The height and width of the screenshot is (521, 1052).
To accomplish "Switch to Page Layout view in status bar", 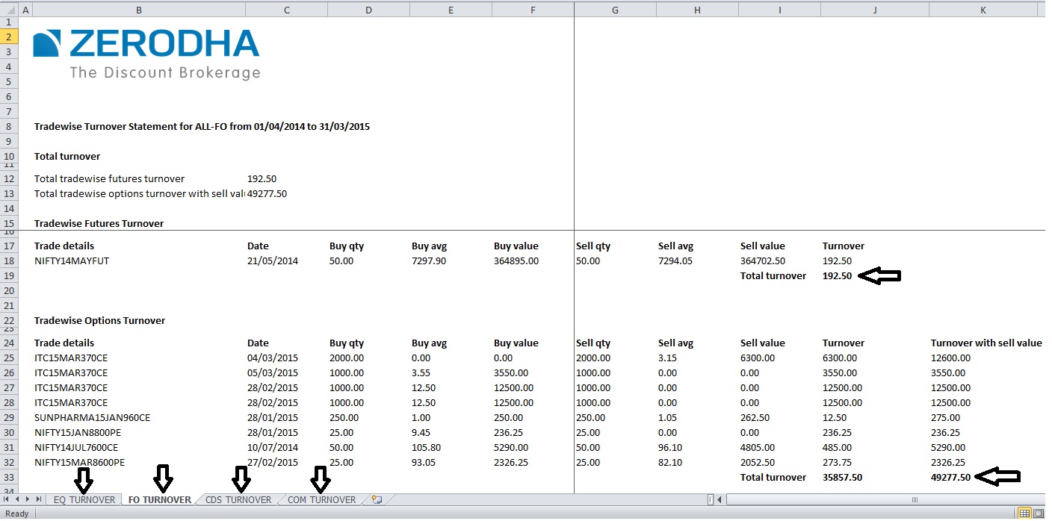I will pyautogui.click(x=1039, y=514).
